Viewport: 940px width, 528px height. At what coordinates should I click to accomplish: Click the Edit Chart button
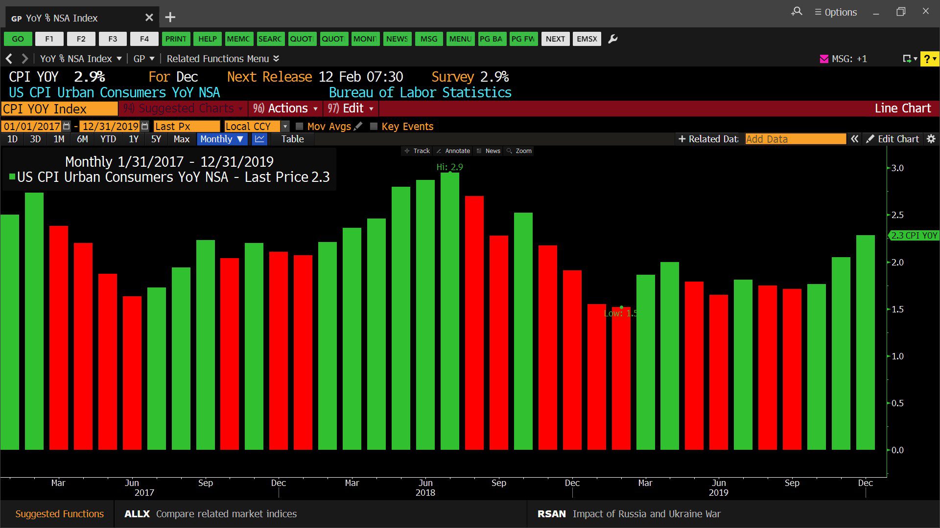893,139
